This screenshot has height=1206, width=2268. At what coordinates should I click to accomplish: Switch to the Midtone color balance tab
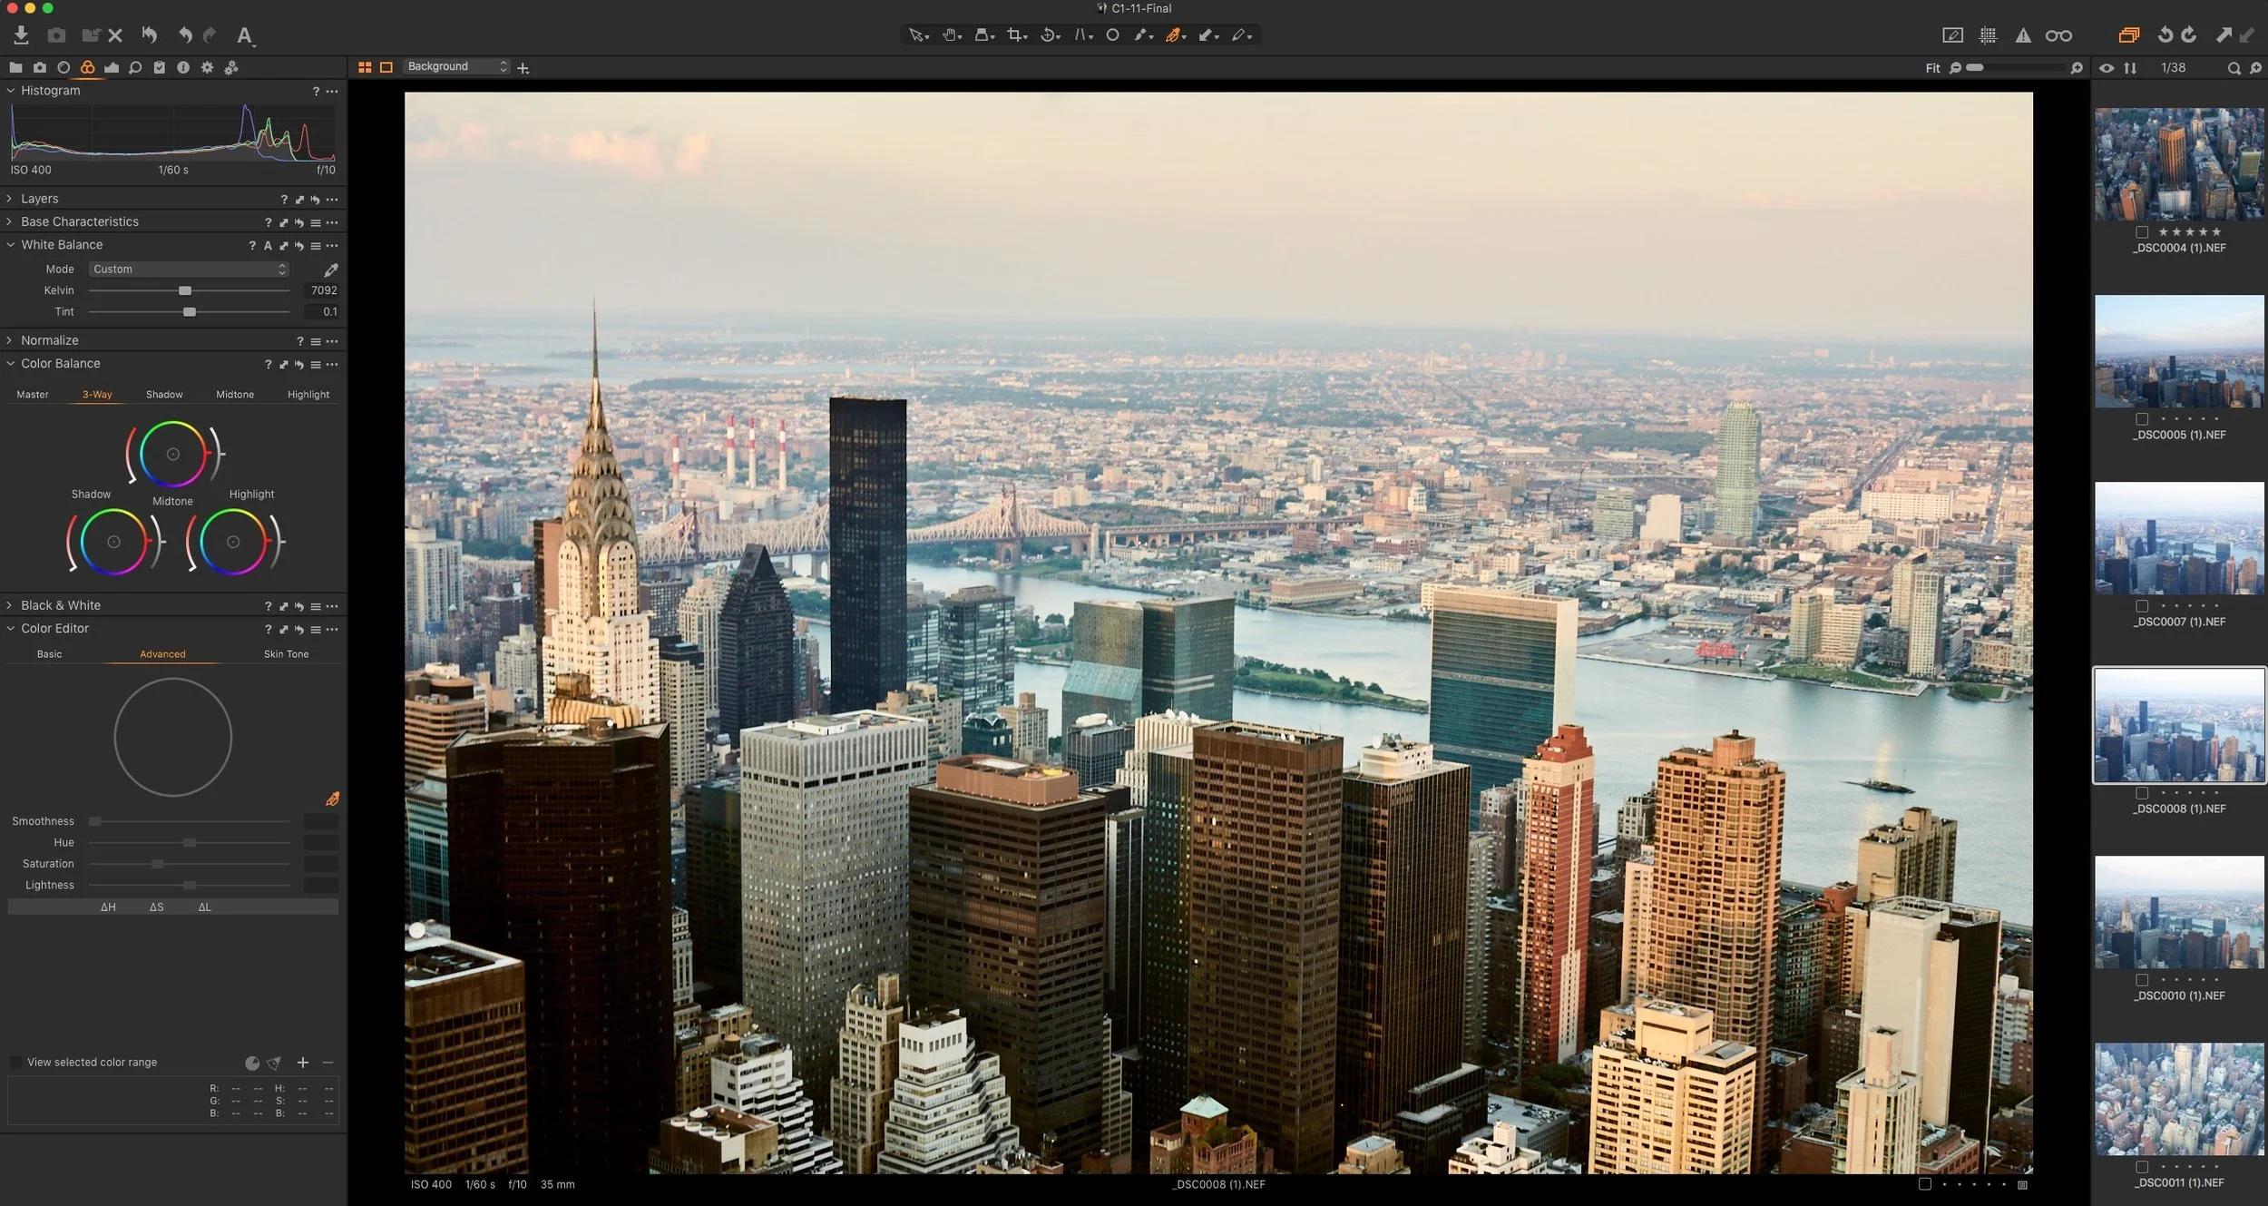(235, 395)
